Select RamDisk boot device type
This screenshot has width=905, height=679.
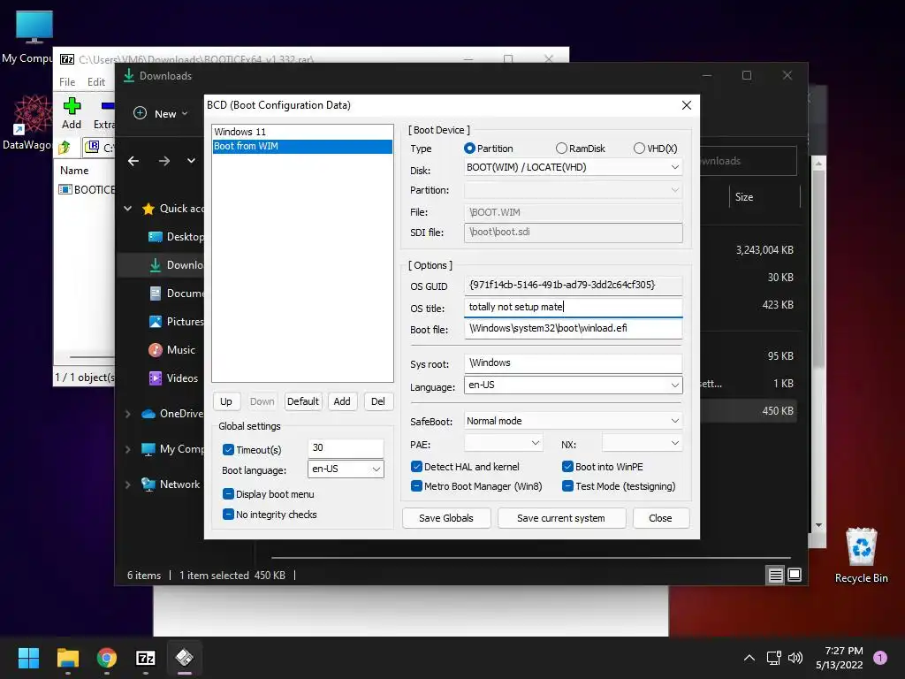[x=561, y=149]
